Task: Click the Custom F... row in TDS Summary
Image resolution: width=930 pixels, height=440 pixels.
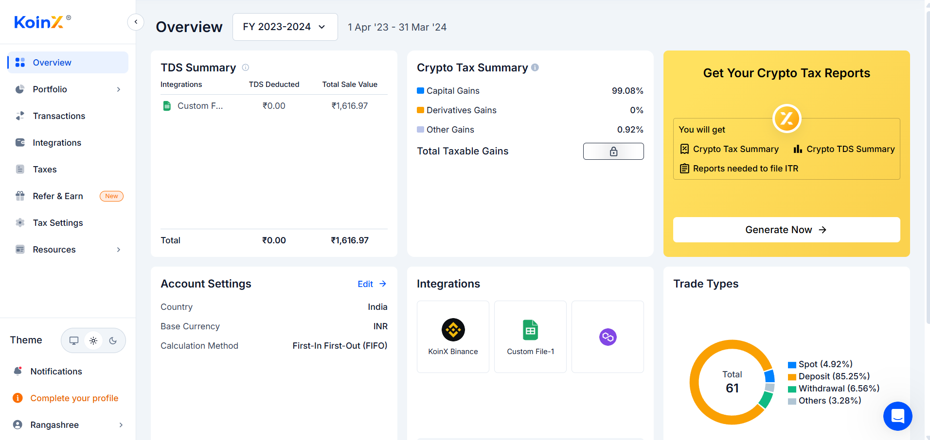Action: (x=274, y=106)
